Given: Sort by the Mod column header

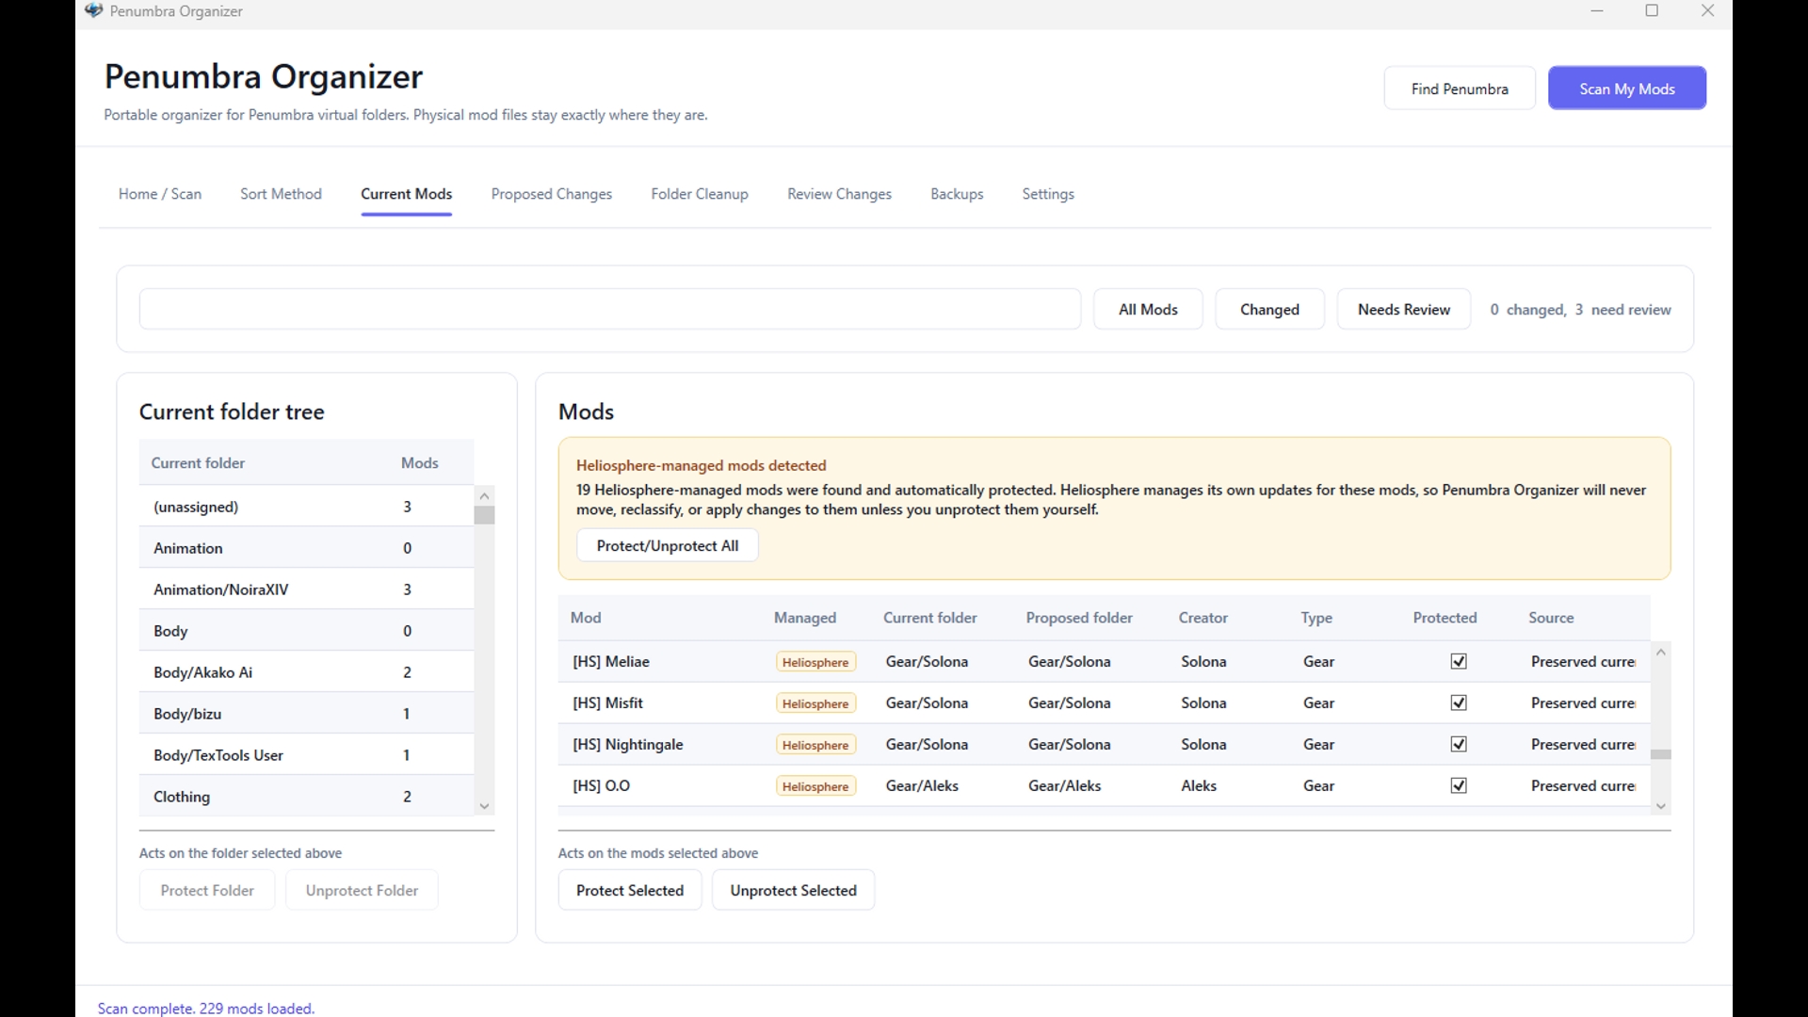Looking at the screenshot, I should (586, 618).
